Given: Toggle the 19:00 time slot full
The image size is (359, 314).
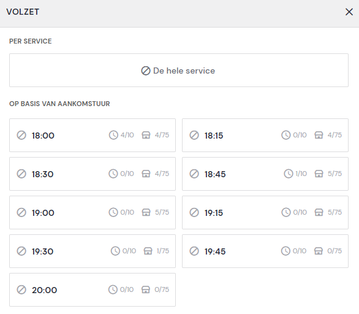Looking at the screenshot, I should click(93, 212).
